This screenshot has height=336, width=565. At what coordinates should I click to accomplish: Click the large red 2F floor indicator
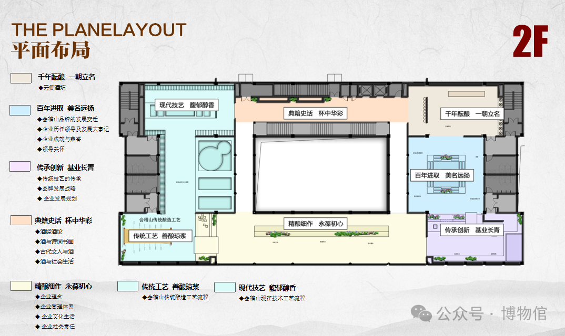[x=531, y=41]
